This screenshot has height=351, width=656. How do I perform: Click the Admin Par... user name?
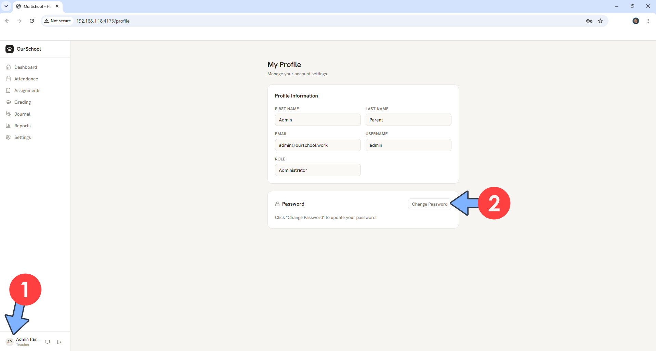(x=28, y=339)
